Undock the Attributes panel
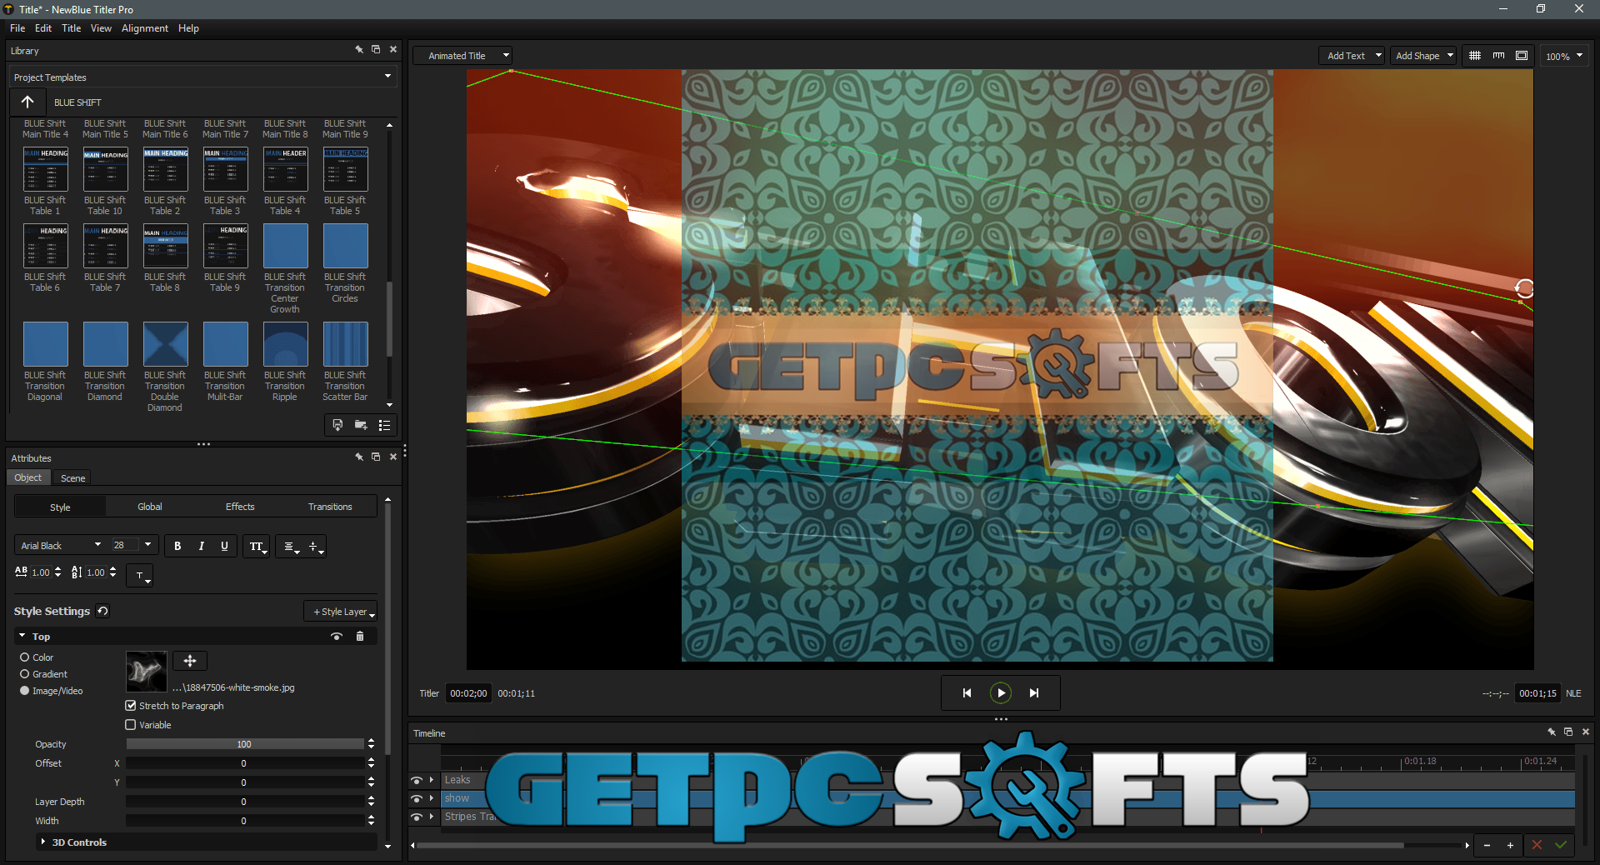This screenshot has height=865, width=1600. click(376, 457)
